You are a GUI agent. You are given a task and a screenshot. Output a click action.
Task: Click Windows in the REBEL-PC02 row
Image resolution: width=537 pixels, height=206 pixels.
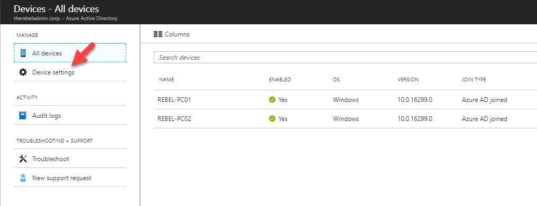click(346, 119)
